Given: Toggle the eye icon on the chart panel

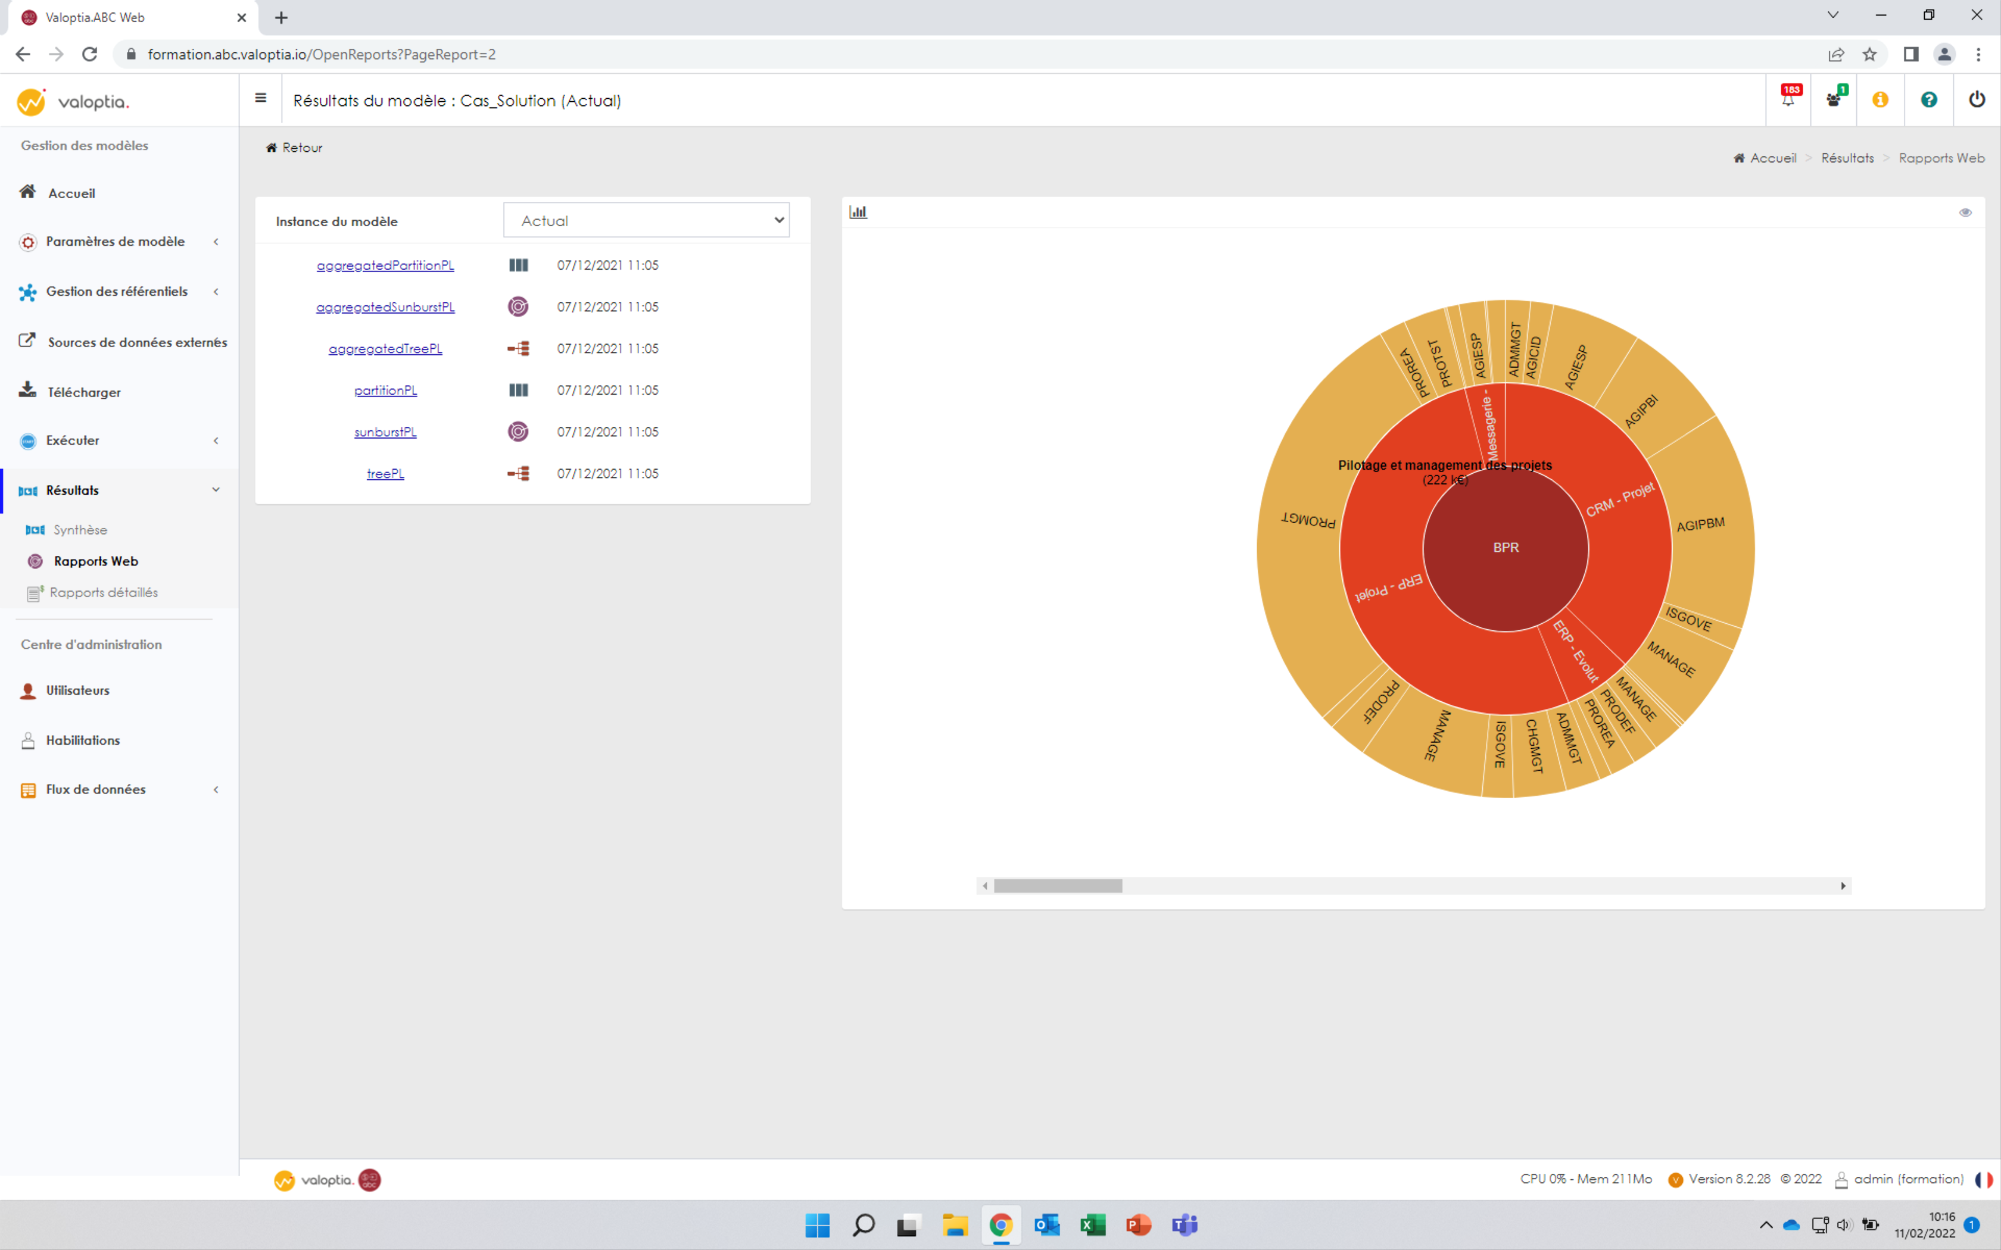Looking at the screenshot, I should pos(1966,212).
